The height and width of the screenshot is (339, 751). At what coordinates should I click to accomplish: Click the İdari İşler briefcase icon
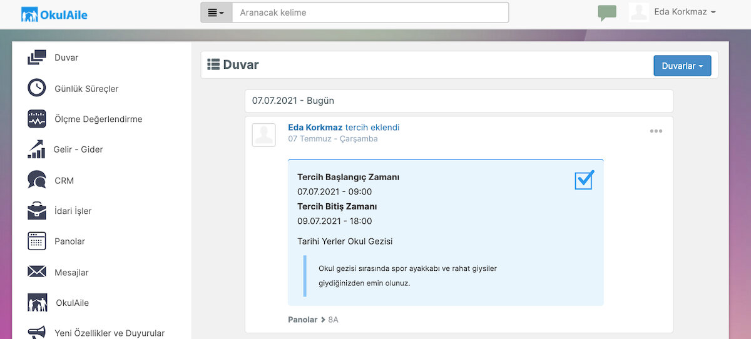click(x=37, y=211)
